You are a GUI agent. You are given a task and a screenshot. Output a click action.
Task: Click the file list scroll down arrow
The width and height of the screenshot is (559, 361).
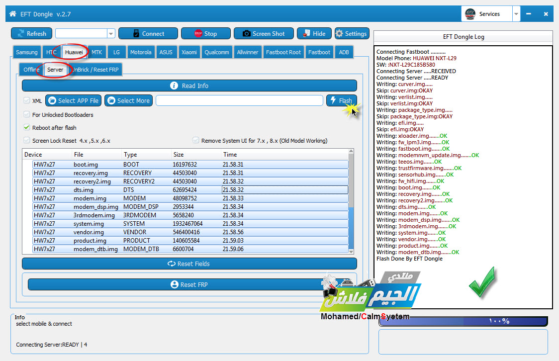click(351, 252)
